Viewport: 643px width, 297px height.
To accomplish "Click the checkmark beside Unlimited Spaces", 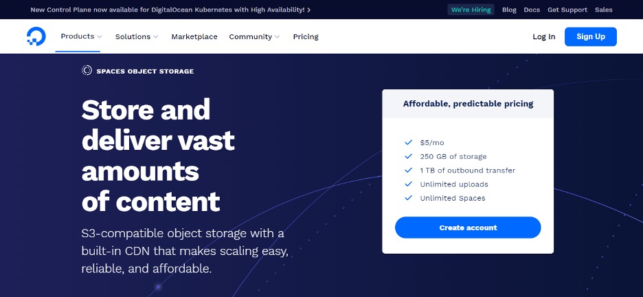I will 409,198.
